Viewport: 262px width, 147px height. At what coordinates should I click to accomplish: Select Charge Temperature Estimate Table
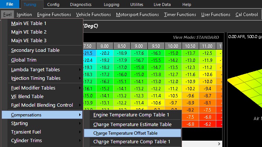(x=132, y=125)
